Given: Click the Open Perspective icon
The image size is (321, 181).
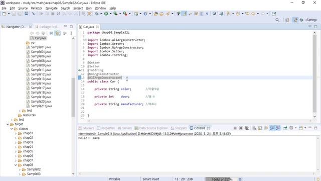Looking at the screenshot, I should point(287,20).
